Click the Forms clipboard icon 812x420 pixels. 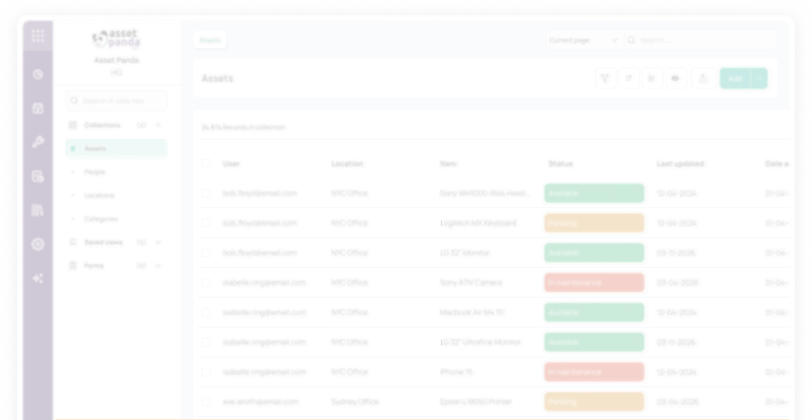pos(73,265)
